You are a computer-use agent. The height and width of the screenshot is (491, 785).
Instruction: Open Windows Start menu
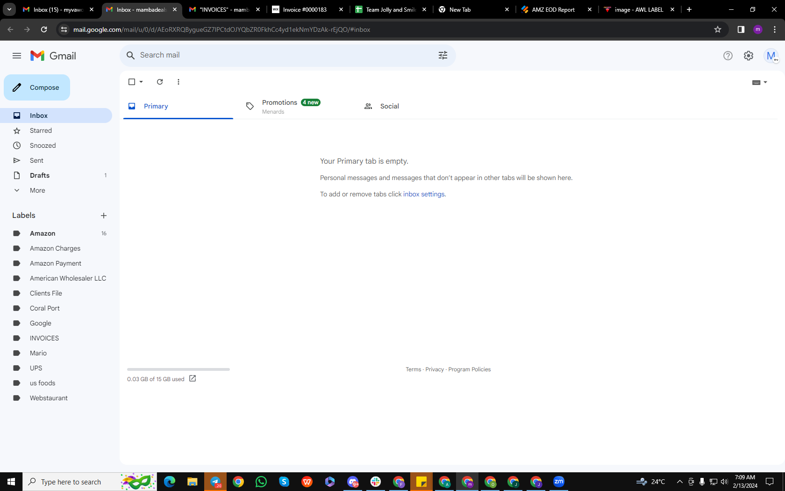point(11,482)
